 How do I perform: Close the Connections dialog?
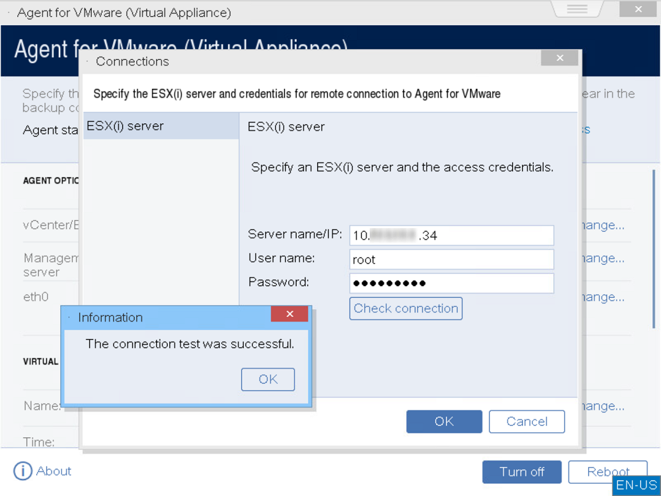(x=559, y=58)
